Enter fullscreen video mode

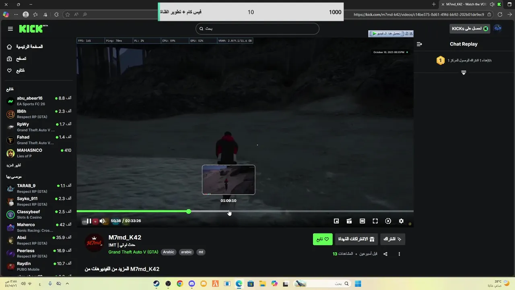[x=375, y=221]
